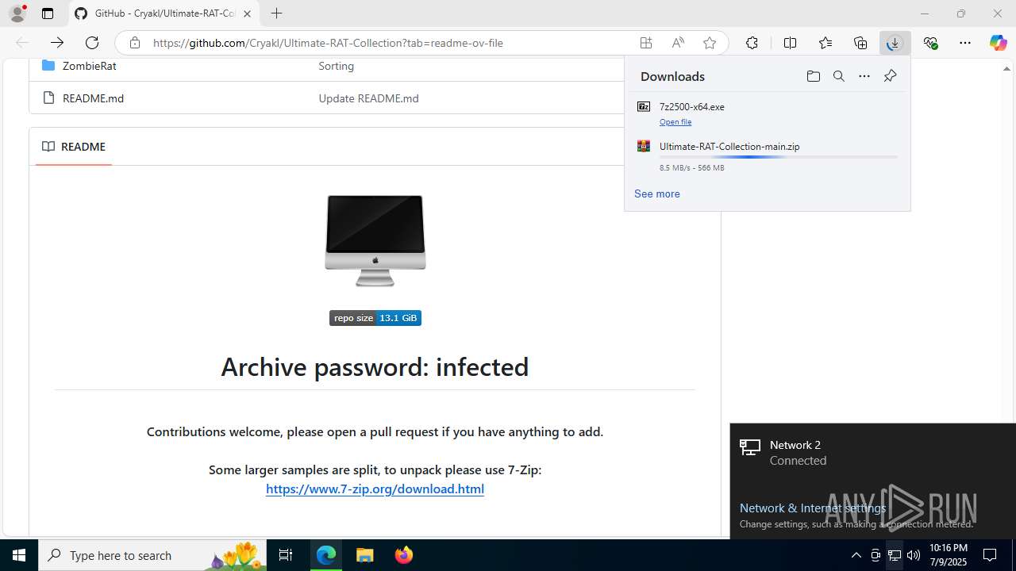
Task: Open the ZombieRat folder
Action: coord(89,66)
